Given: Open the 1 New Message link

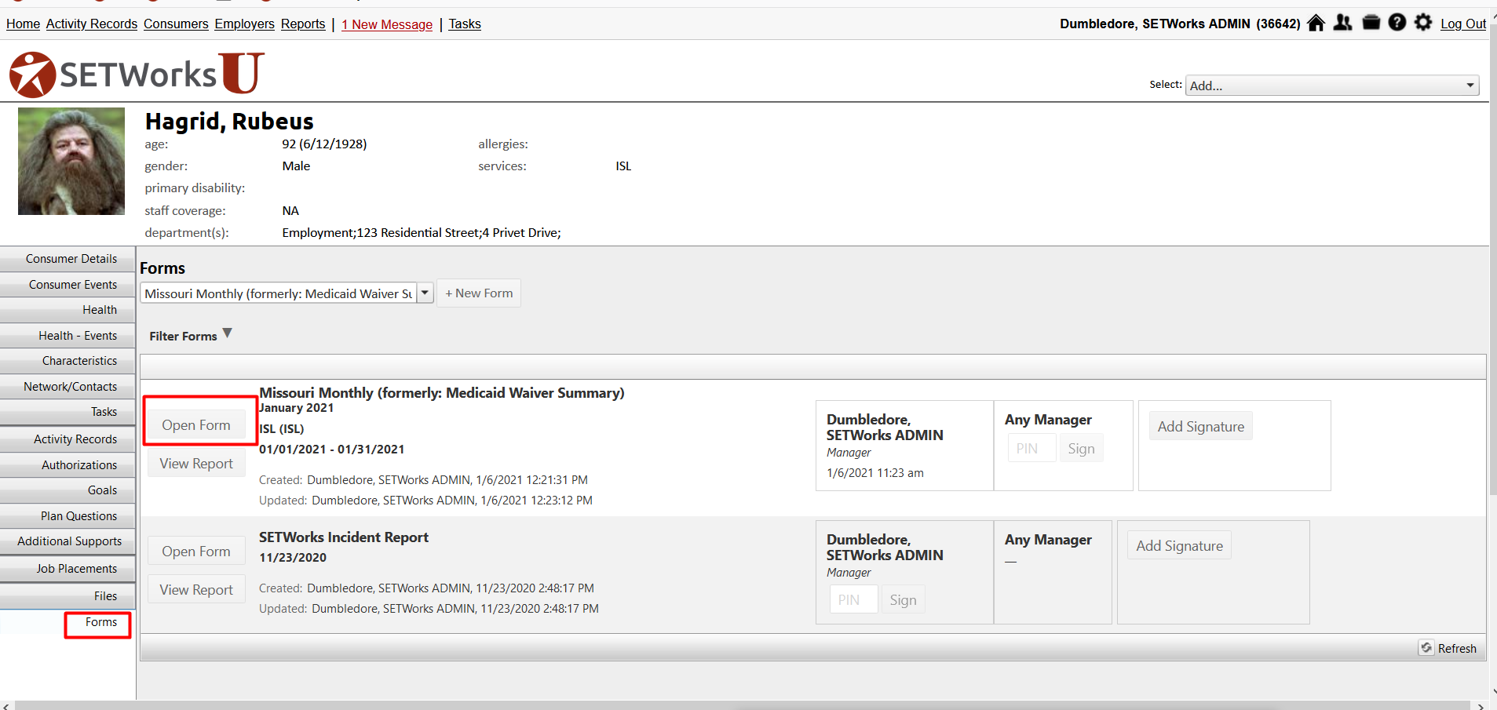Looking at the screenshot, I should [x=387, y=24].
